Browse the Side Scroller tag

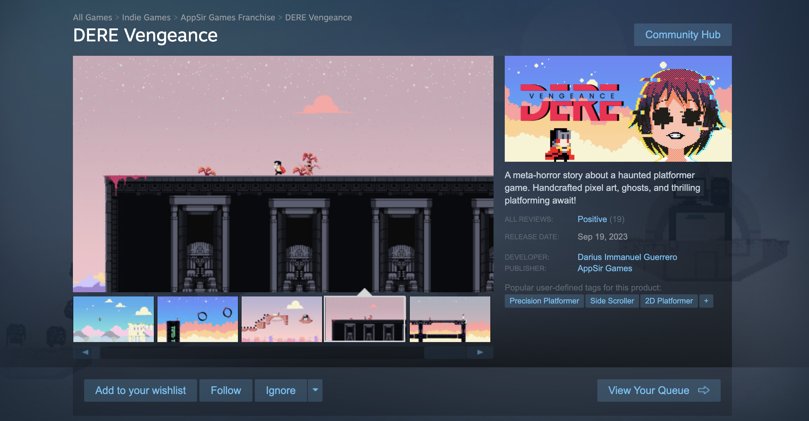[x=612, y=301]
